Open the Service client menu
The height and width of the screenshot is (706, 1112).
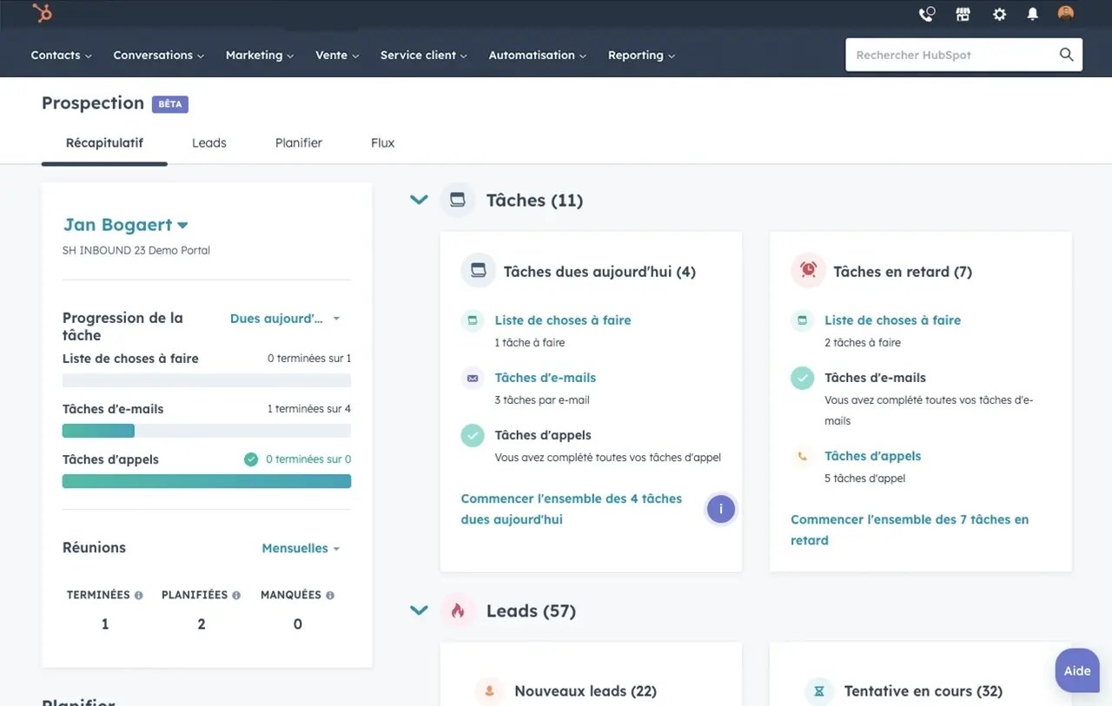coord(423,55)
